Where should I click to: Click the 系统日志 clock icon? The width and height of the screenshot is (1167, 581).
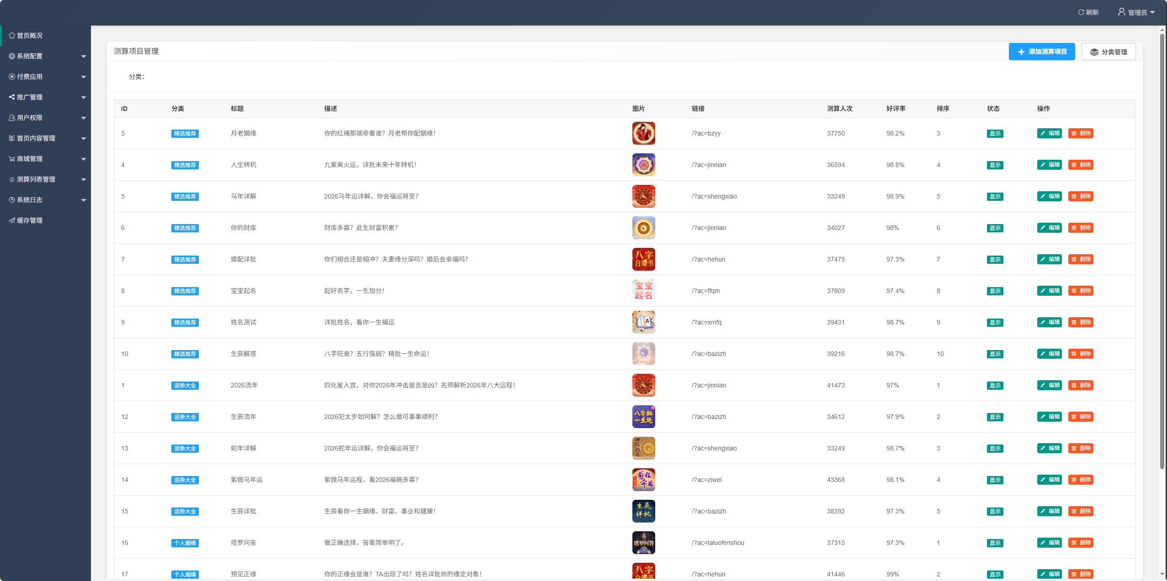(12, 200)
